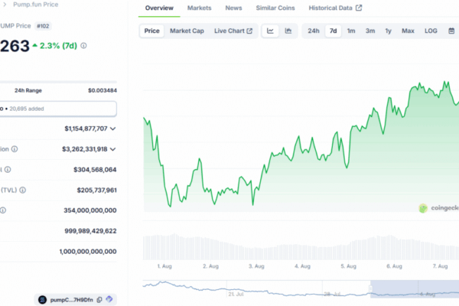Viewport: 459px width, 306px height.
Task: Click the 21. Jul label in the navigator
Action: tap(236, 294)
